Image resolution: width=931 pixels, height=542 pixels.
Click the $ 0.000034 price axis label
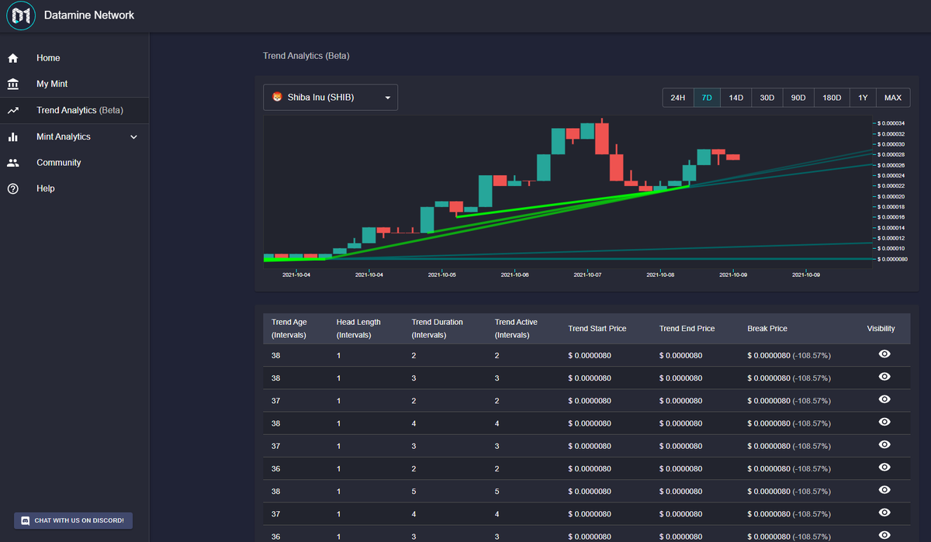point(891,123)
